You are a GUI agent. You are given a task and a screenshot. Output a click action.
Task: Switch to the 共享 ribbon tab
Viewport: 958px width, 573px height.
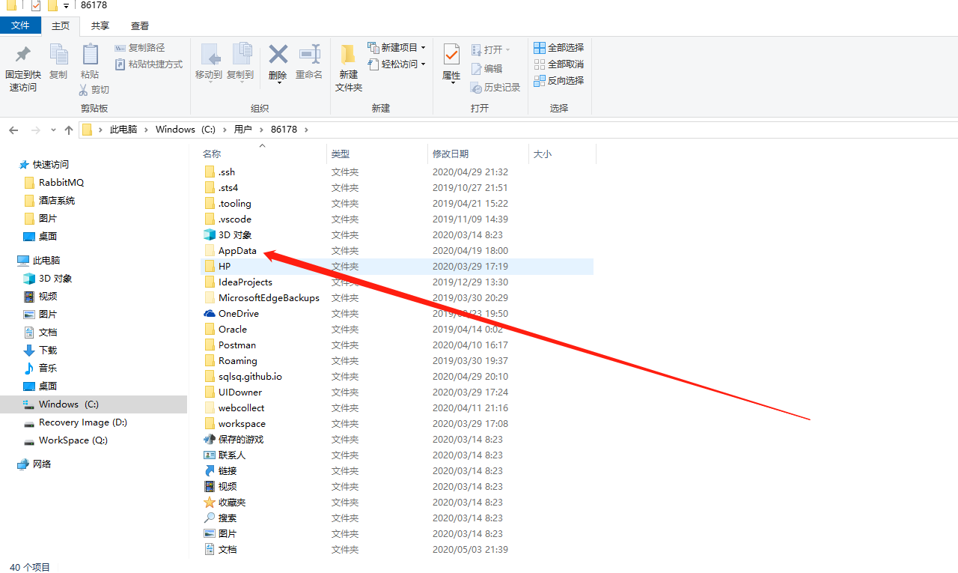[100, 25]
